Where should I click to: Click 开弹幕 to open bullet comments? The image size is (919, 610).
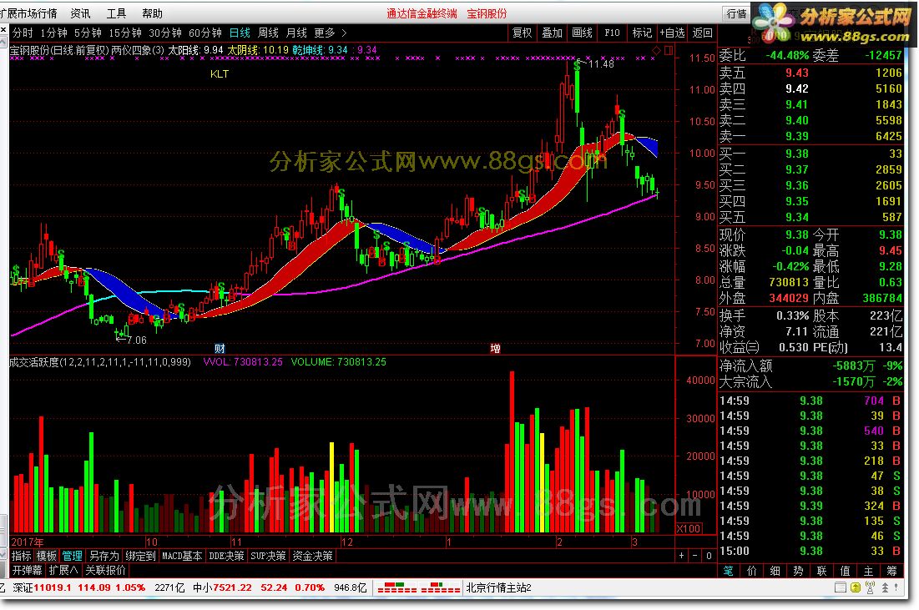[x=28, y=570]
